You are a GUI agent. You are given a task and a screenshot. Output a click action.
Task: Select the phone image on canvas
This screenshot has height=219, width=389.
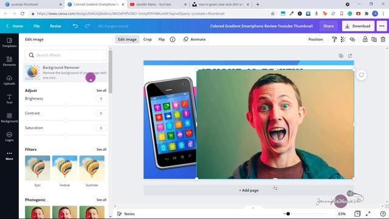(x=170, y=123)
